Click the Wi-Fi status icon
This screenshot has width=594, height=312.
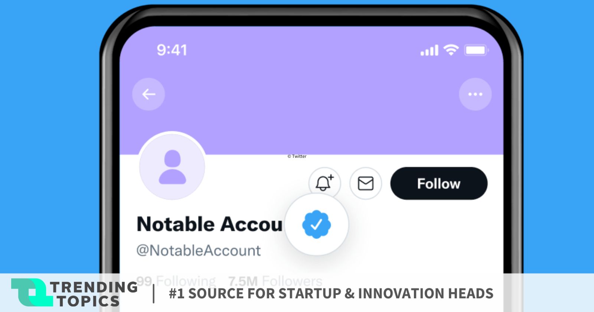tap(451, 49)
